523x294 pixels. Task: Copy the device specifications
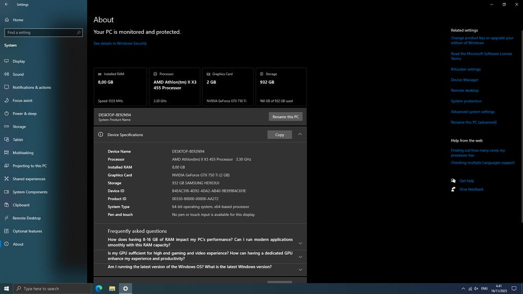pyautogui.click(x=279, y=134)
